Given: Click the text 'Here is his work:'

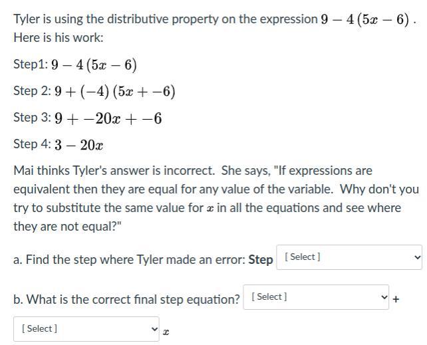Looking at the screenshot, I should [x=59, y=37].
